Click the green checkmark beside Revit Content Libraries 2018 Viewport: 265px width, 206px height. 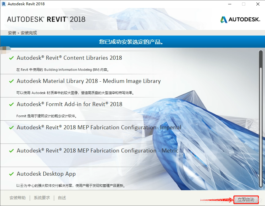click(11, 58)
